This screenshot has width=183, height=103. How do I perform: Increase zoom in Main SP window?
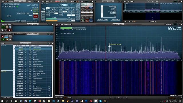(x=115, y=98)
